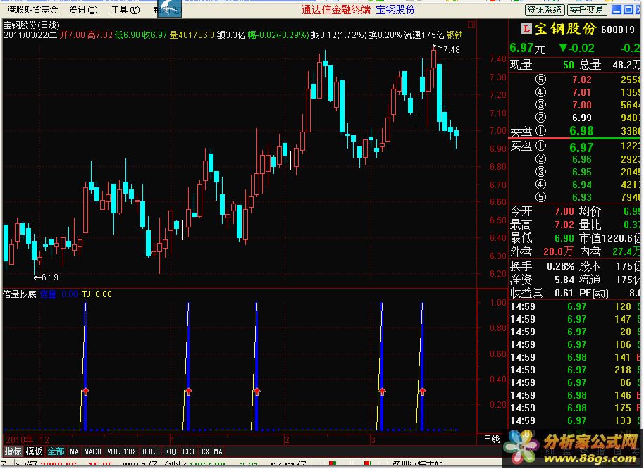
Task: Click the month 12 marker on time axis
Action: click(x=44, y=440)
